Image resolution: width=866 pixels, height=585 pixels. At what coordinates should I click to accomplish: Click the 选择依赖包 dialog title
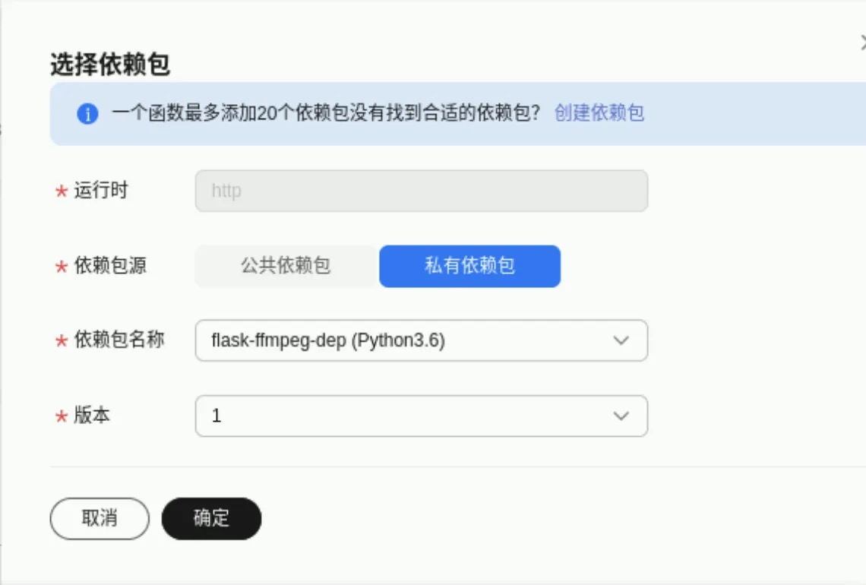pyautogui.click(x=110, y=65)
